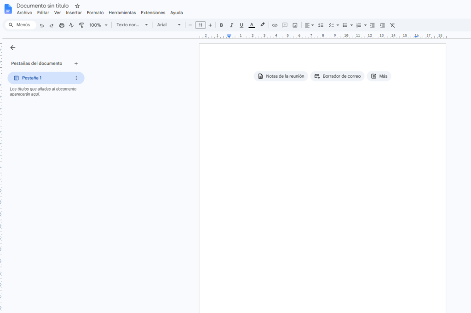Click the Insert image icon
The width and height of the screenshot is (471, 313).
[295, 25]
